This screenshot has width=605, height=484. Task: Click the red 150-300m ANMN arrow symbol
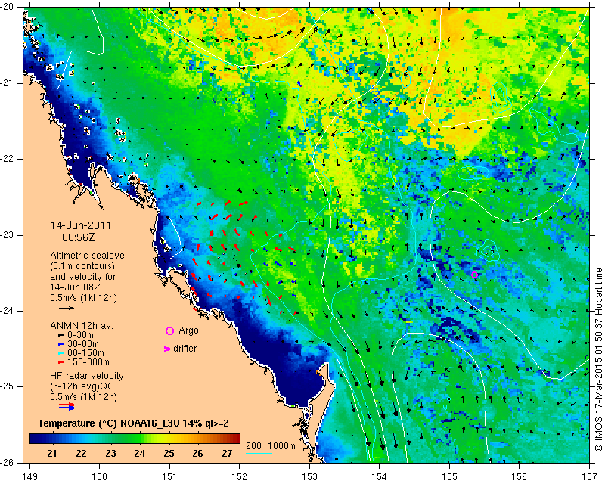coord(60,363)
